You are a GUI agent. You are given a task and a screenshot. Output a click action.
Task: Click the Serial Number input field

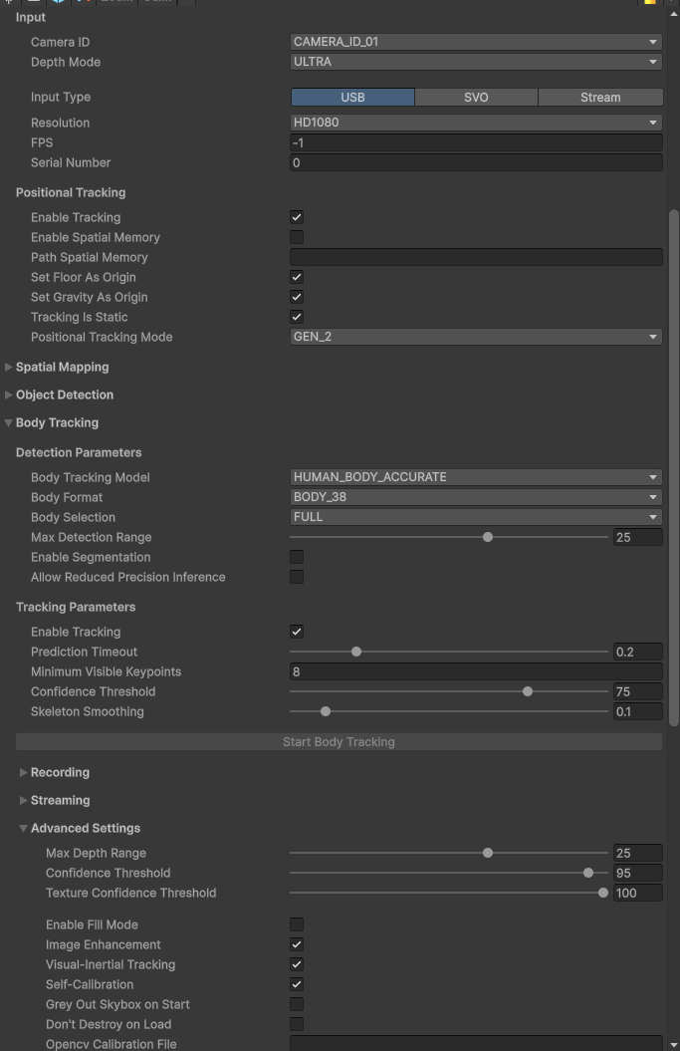tap(475, 162)
